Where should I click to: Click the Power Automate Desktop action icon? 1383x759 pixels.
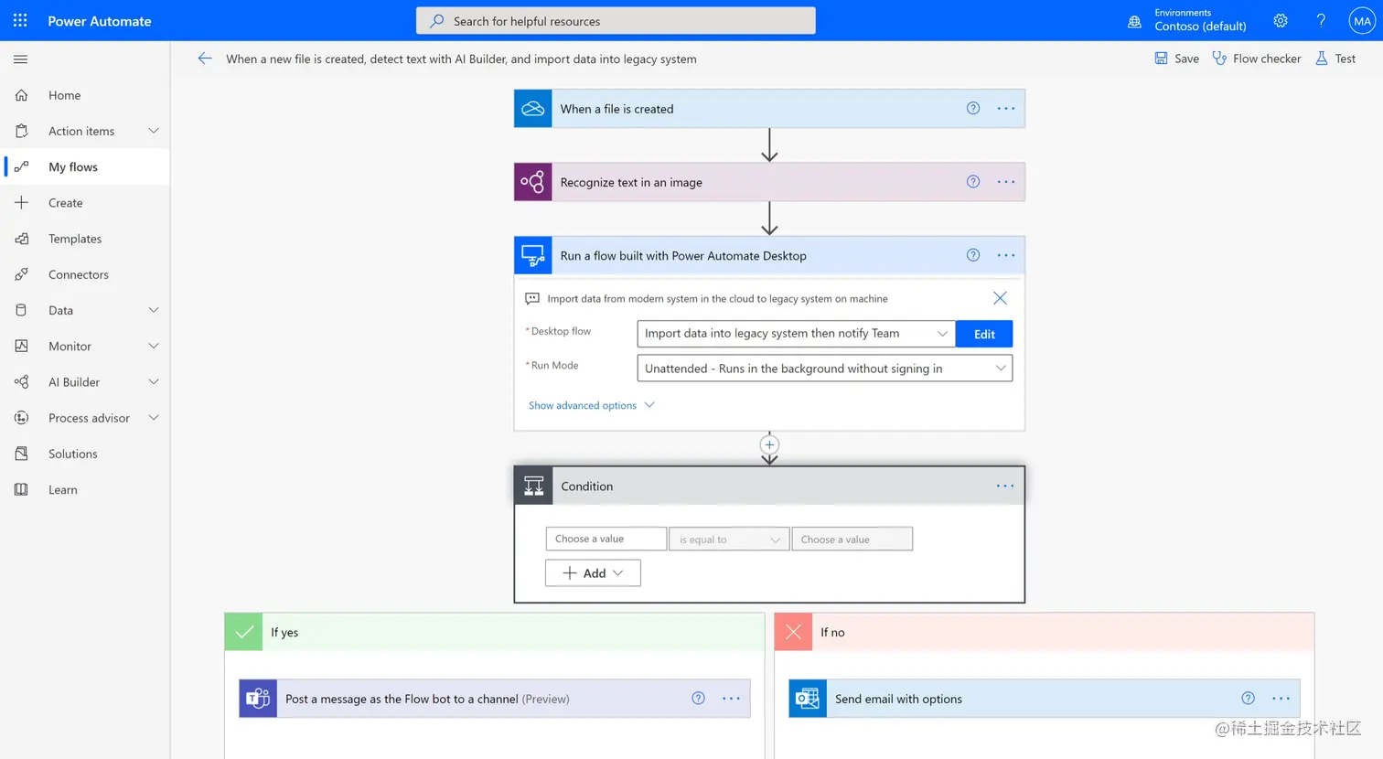pos(533,255)
